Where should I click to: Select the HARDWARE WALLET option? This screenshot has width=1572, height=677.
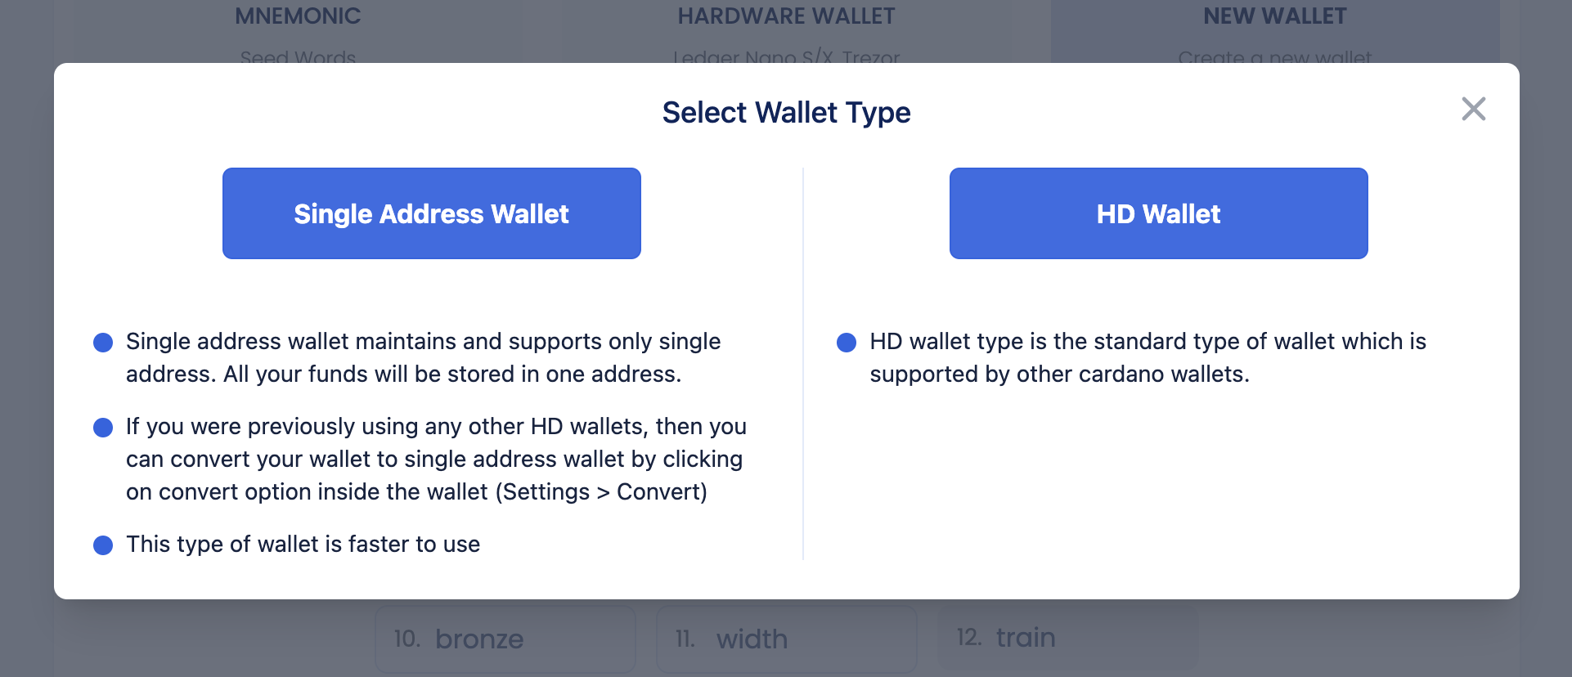pyautogui.click(x=786, y=16)
